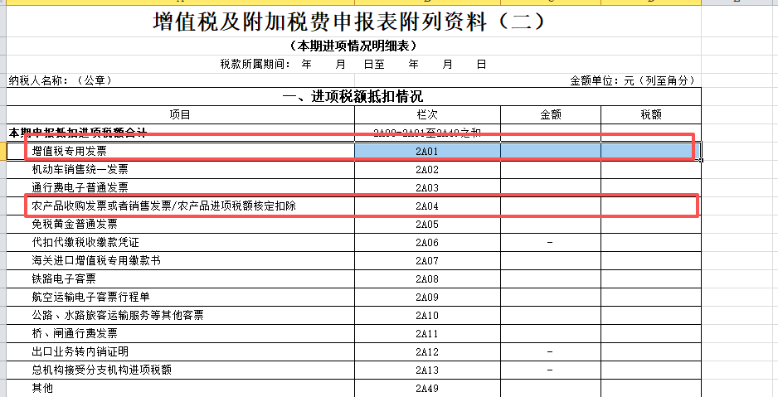Select the 项目 column header cell
This screenshot has width=778, height=397.
coord(180,115)
